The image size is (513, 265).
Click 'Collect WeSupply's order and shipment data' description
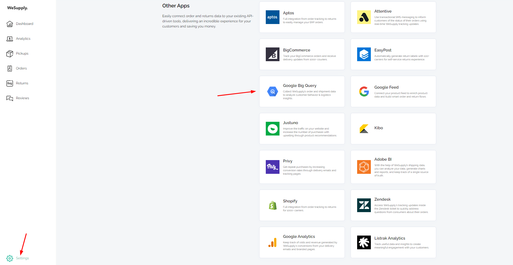click(309, 95)
